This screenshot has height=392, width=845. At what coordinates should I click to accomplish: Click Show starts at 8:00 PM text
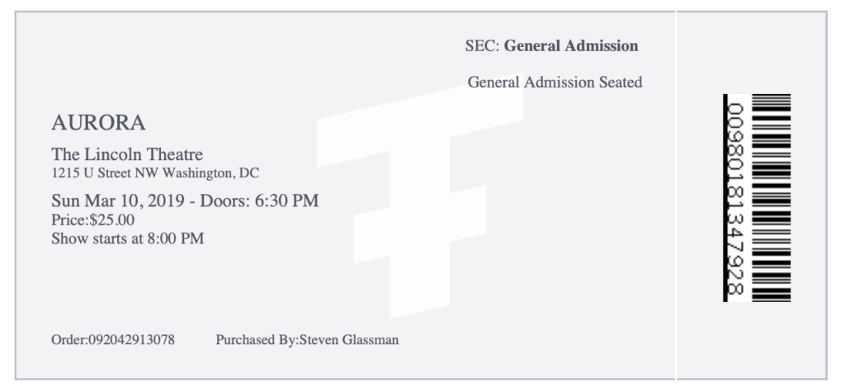click(x=128, y=239)
